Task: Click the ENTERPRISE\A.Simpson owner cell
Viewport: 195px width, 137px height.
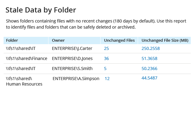Action: click(76, 79)
